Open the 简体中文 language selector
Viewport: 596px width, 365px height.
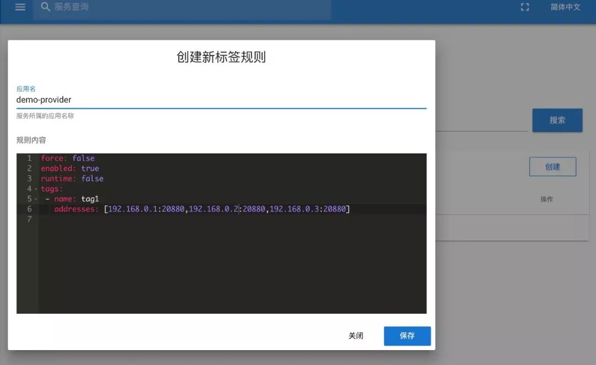[565, 7]
